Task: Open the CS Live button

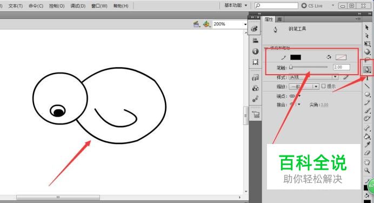Action: point(312,6)
